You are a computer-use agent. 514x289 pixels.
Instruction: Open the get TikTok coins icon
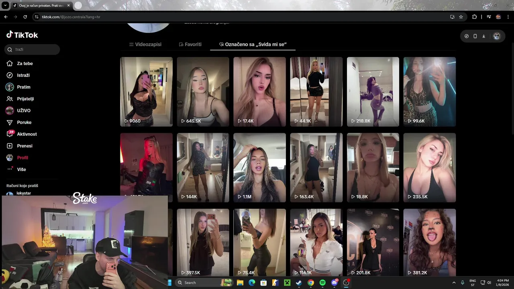[466, 36]
